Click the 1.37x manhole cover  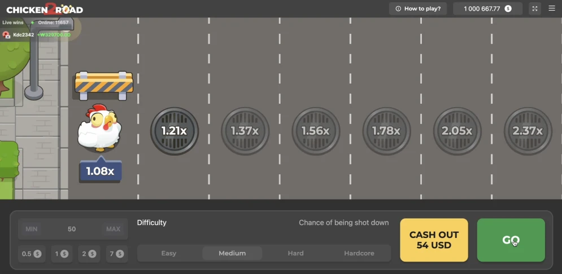coord(245,131)
